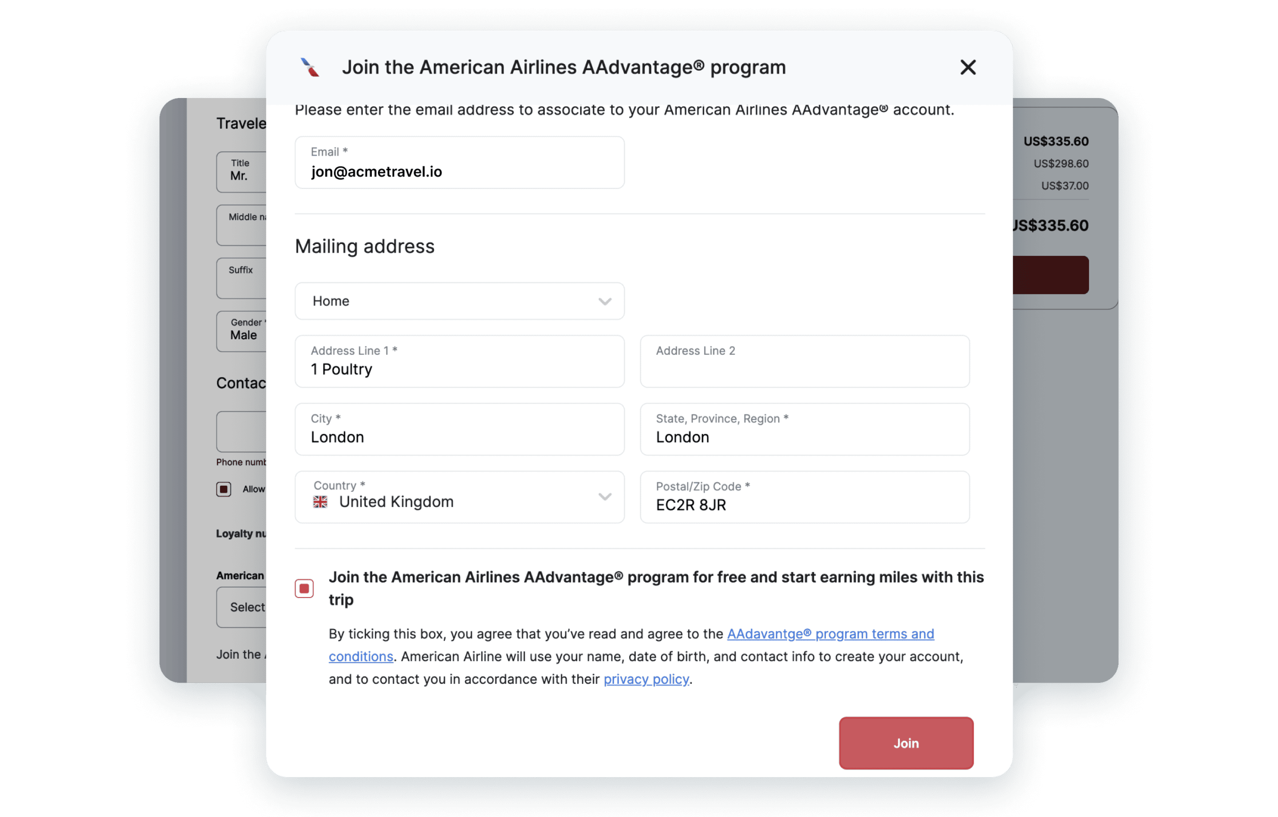Click the Suffix field in traveler form
The height and width of the screenshot is (817, 1278).
pos(241,278)
